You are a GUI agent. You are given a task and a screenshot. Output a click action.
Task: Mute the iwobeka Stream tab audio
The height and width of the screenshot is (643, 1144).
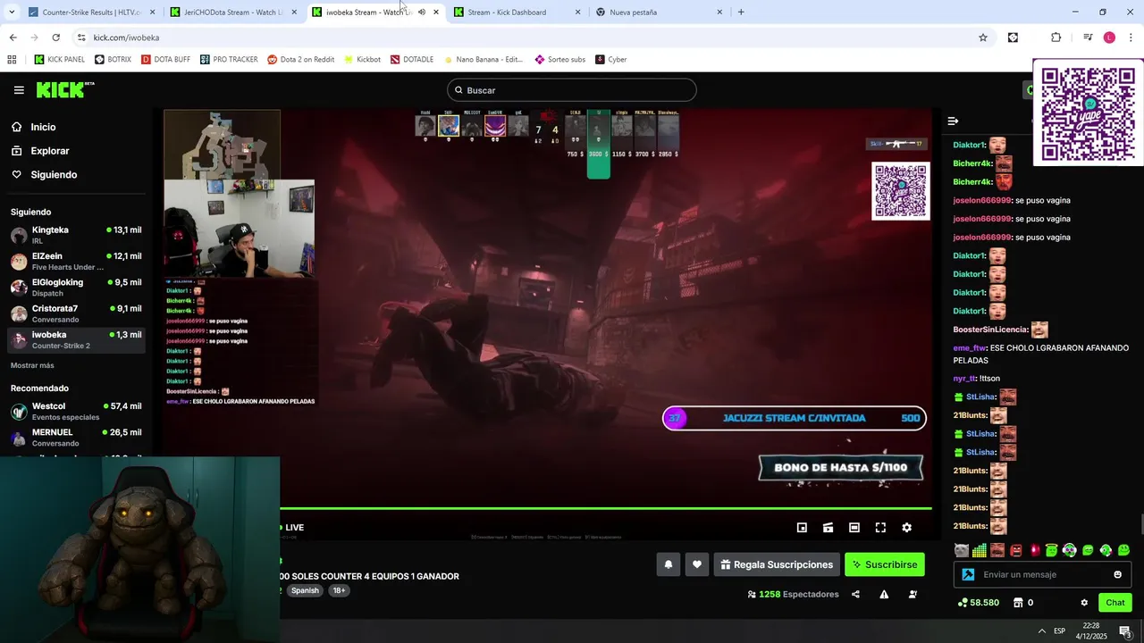click(422, 13)
